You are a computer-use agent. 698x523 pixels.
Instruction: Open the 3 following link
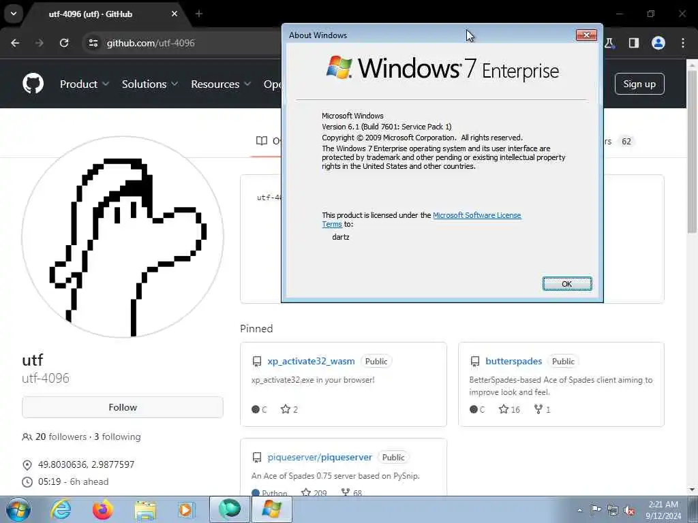point(117,437)
